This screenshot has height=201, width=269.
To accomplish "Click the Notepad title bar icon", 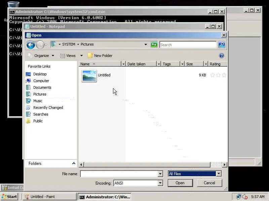I will (x=27, y=26).
